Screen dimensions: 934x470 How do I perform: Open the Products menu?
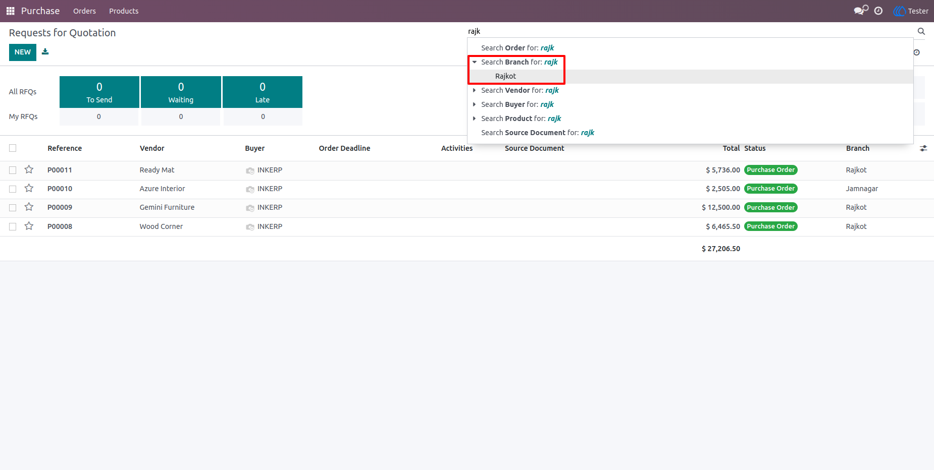pos(124,11)
